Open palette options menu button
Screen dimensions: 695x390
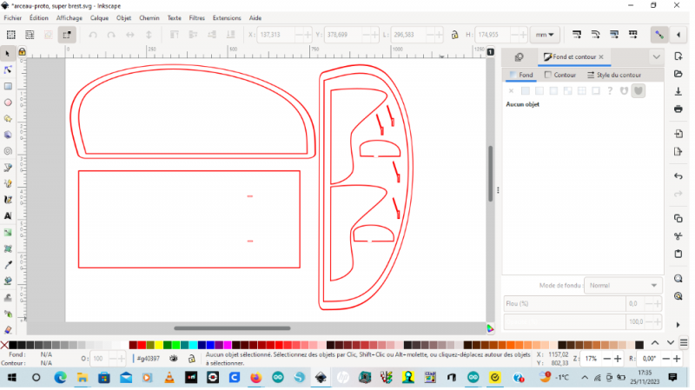(x=684, y=342)
